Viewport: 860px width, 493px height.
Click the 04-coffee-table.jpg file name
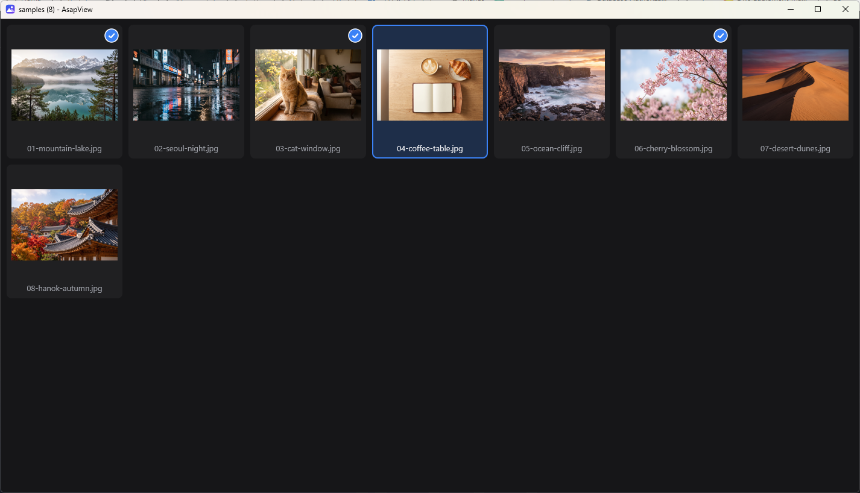pyautogui.click(x=430, y=149)
